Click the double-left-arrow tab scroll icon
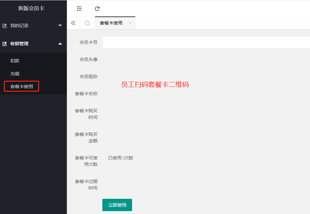This screenshot has height=214, width=310. pos(73,23)
